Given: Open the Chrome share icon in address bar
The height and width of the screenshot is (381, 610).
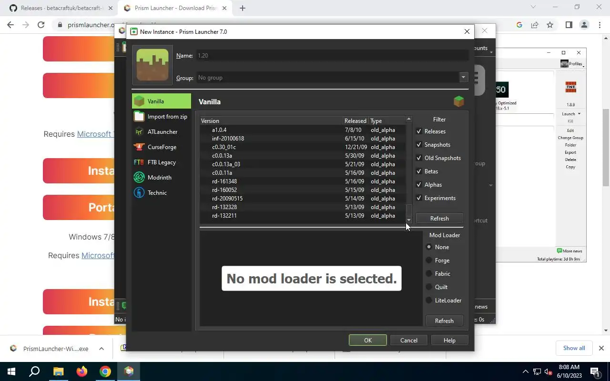Looking at the screenshot, I should 535,25.
